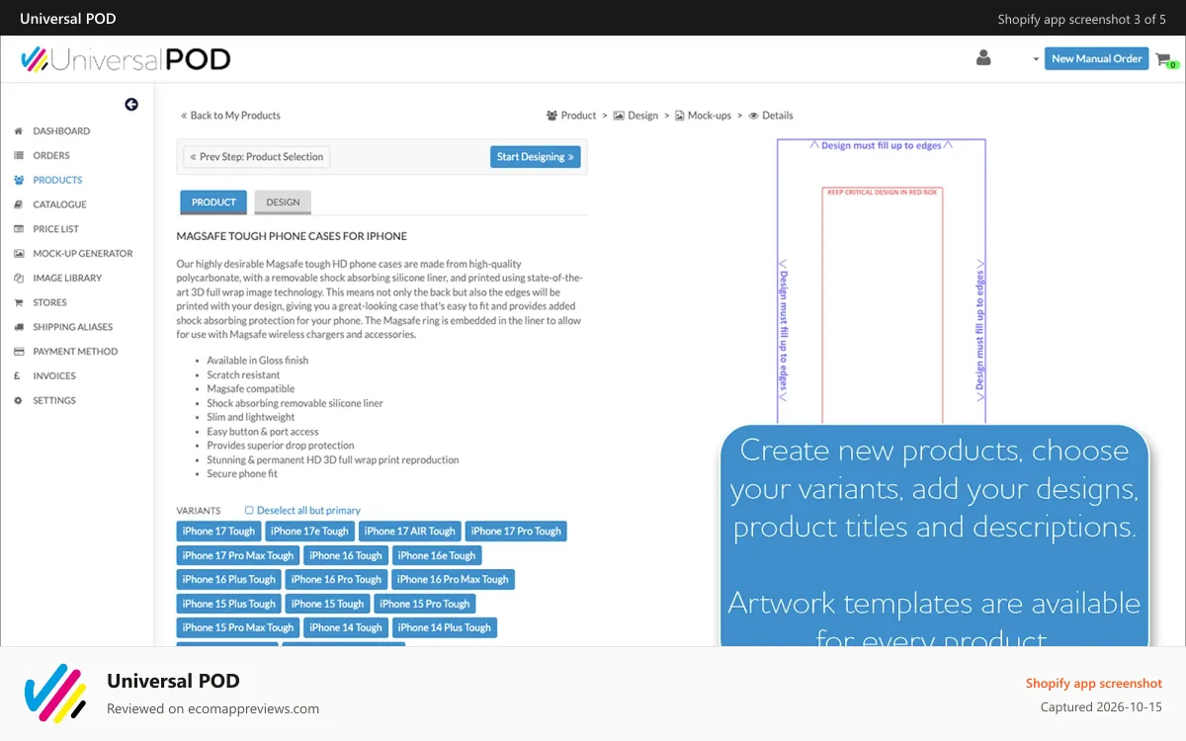Open Orders in the sidebar
Image resolution: width=1186 pixels, height=741 pixels.
coord(51,155)
